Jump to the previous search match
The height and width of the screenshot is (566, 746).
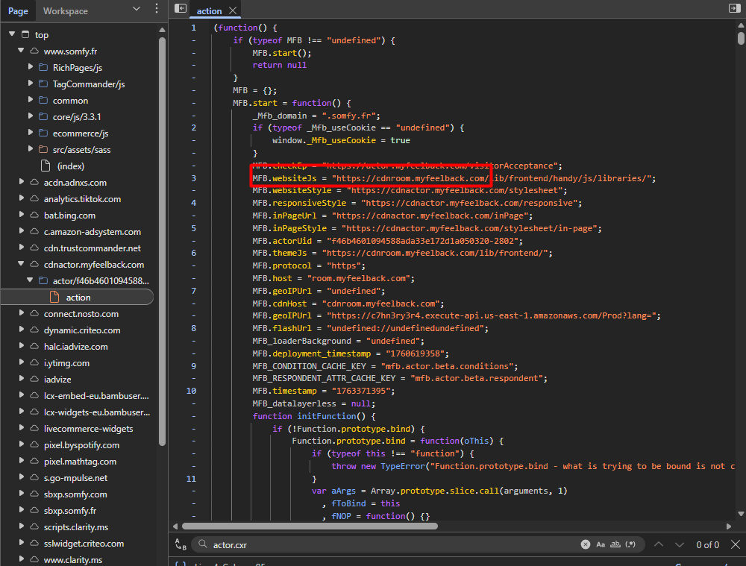[658, 545]
